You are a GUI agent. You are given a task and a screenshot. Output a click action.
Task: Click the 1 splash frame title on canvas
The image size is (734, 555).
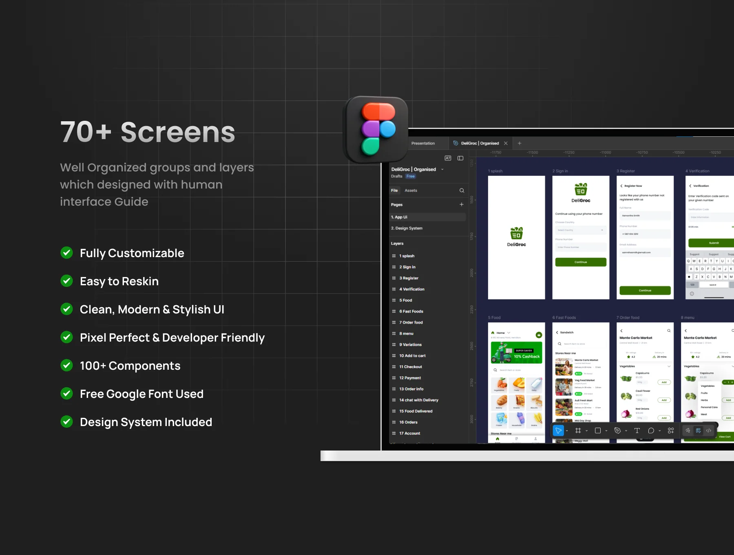click(x=495, y=171)
